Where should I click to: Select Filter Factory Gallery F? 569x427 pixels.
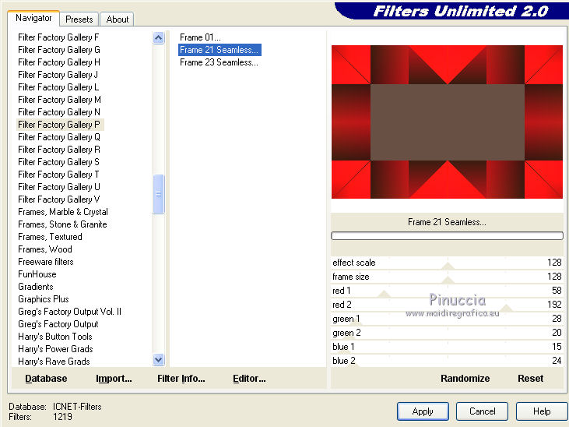pos(58,37)
